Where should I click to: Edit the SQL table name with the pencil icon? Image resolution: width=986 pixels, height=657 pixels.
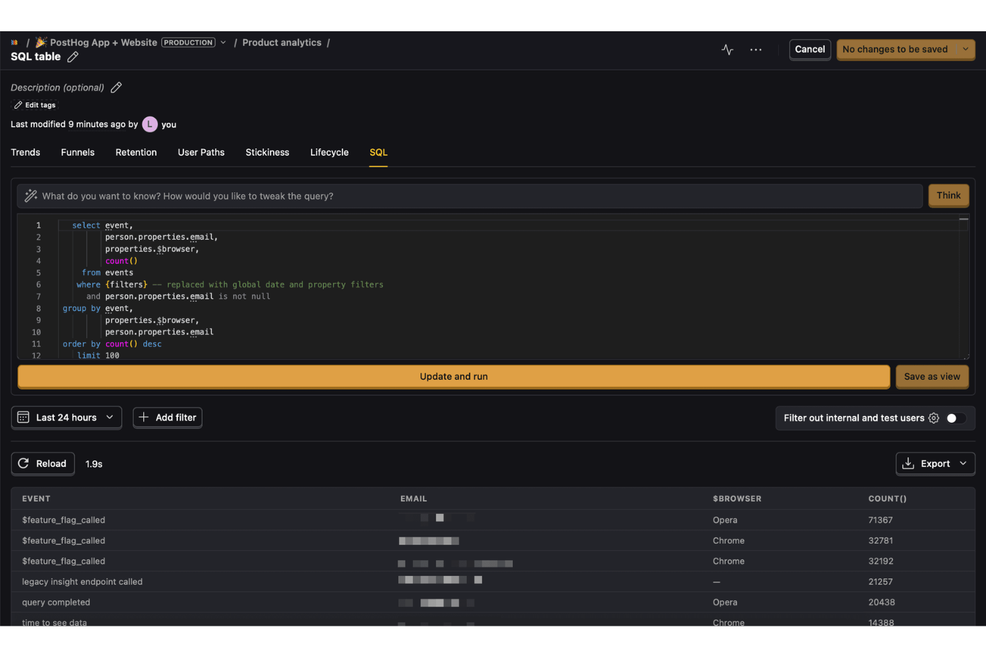[73, 57]
